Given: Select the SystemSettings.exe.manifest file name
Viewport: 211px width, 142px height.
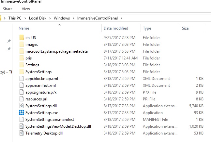Looking at the screenshot, I should [50, 120].
